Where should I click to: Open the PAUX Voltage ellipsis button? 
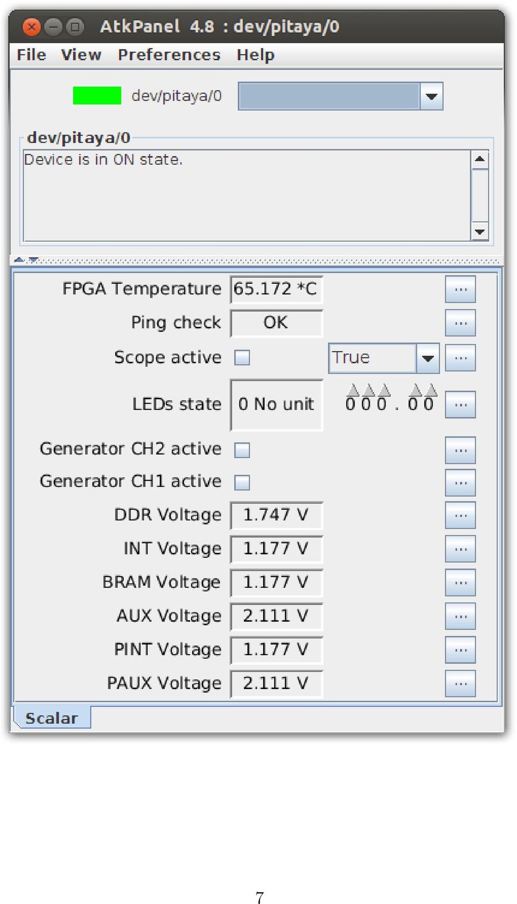(460, 684)
